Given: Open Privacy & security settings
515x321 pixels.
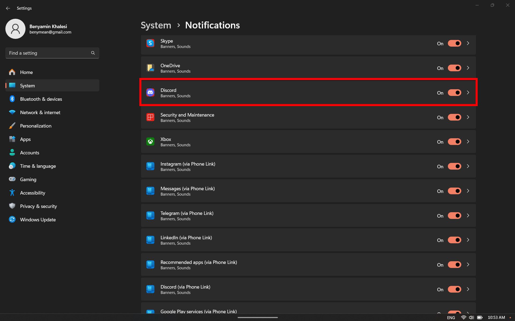Looking at the screenshot, I should point(38,206).
